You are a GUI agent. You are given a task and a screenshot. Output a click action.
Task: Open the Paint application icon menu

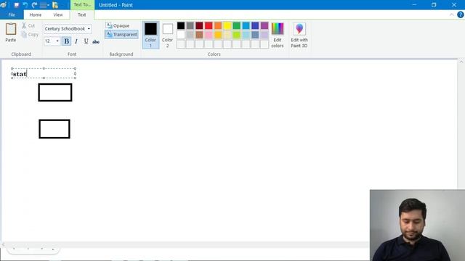(x=4, y=5)
